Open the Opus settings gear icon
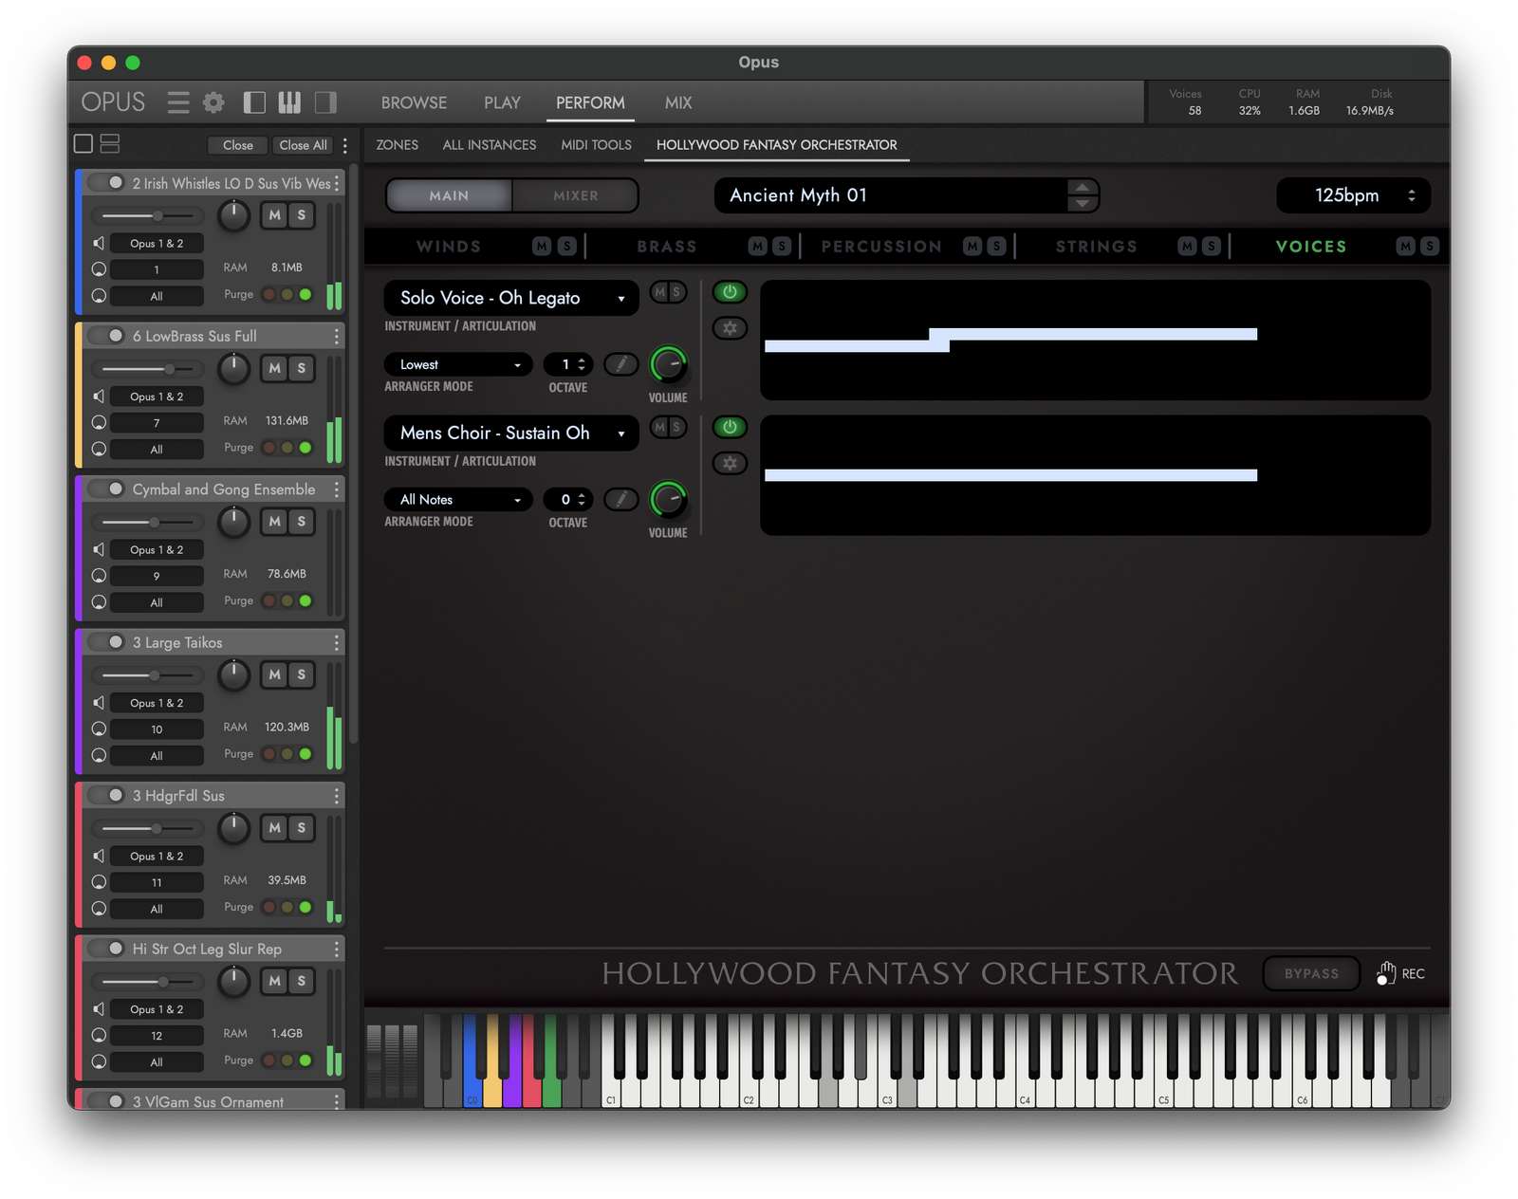Screen dimensions: 1518x1199 point(214,102)
